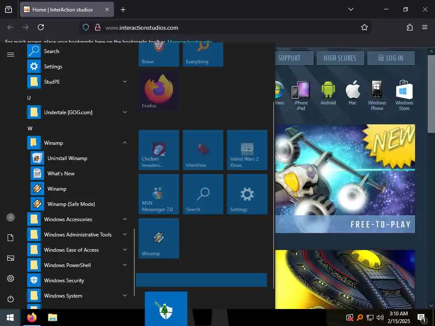
Task: Click the LOG IN button on website
Action: pos(391,58)
